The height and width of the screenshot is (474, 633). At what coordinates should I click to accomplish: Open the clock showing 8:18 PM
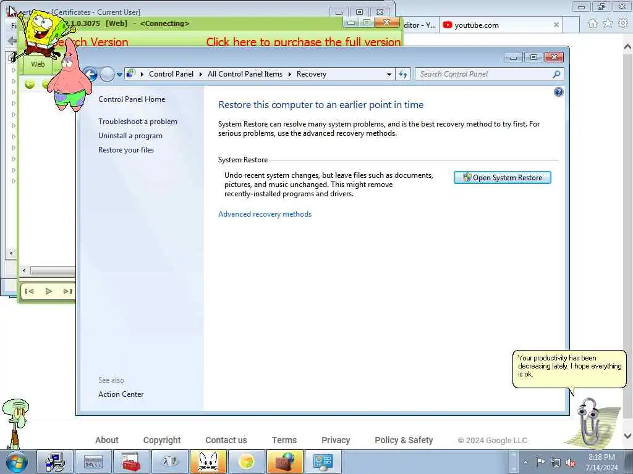[x=601, y=462]
